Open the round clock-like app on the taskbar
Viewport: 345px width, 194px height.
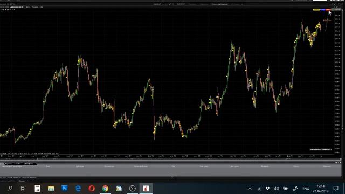coord(133,189)
